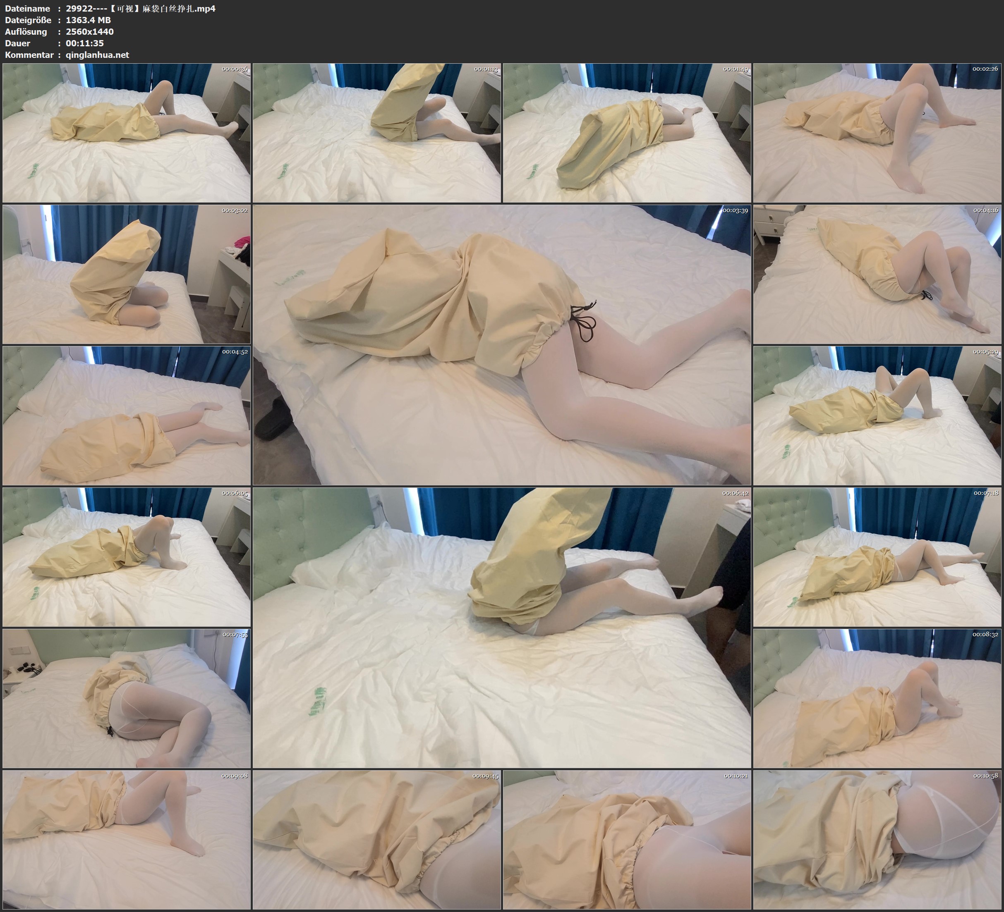Open the frame timestamped 00:07:55
Screen dimensions: 1004x912
coord(127,698)
